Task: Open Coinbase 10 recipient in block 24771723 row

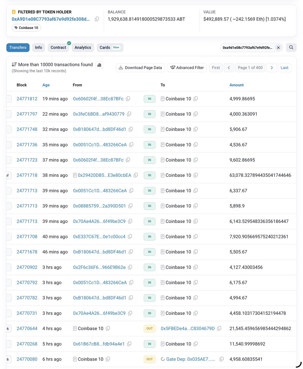Action: (x=178, y=160)
